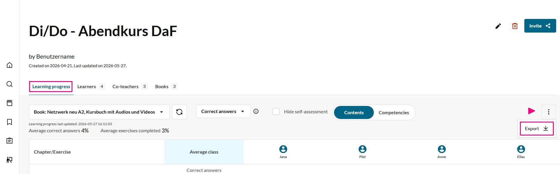Edit class name with pencil icon
This screenshot has width=560, height=174.
pyautogui.click(x=498, y=26)
